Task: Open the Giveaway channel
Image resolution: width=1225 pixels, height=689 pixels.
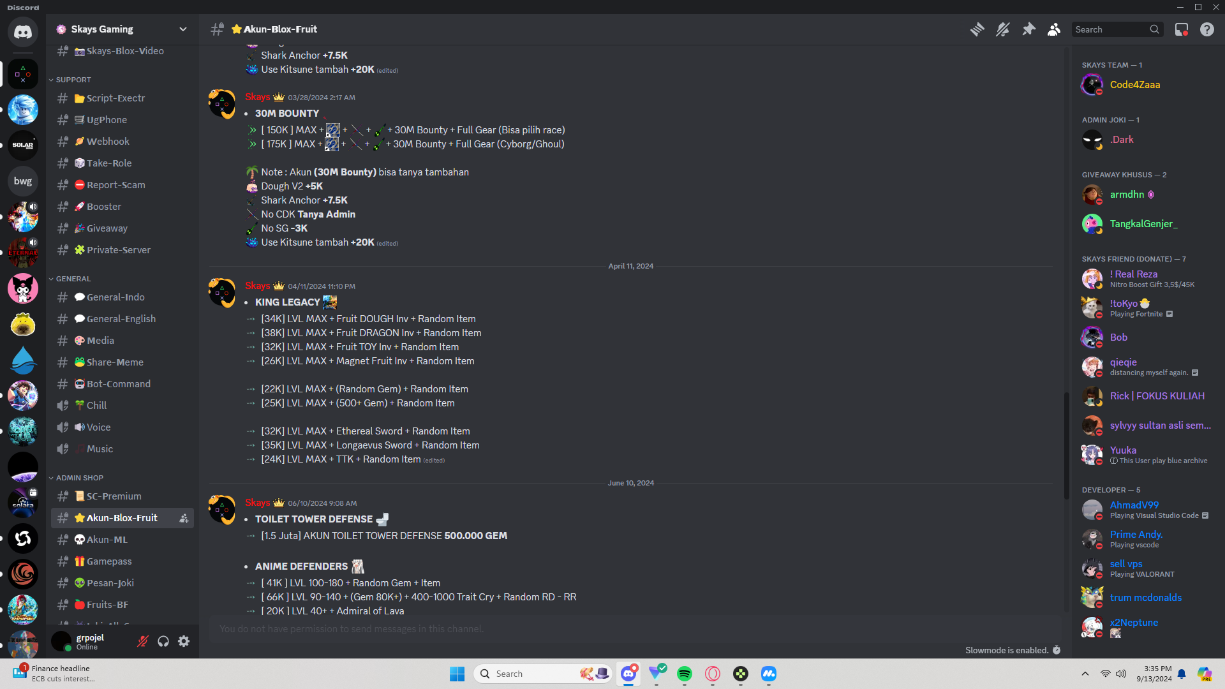Action: point(122,228)
